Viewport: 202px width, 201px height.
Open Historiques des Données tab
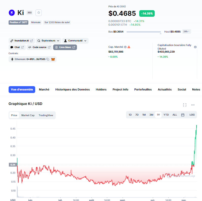72,89
